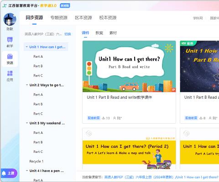Select Part A under Unit 2

point(38,95)
